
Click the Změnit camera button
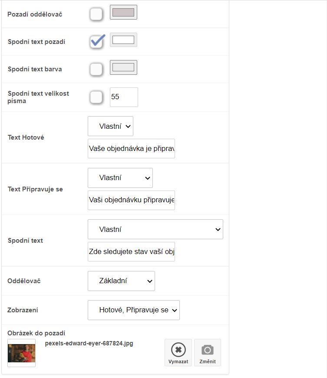tap(208, 352)
